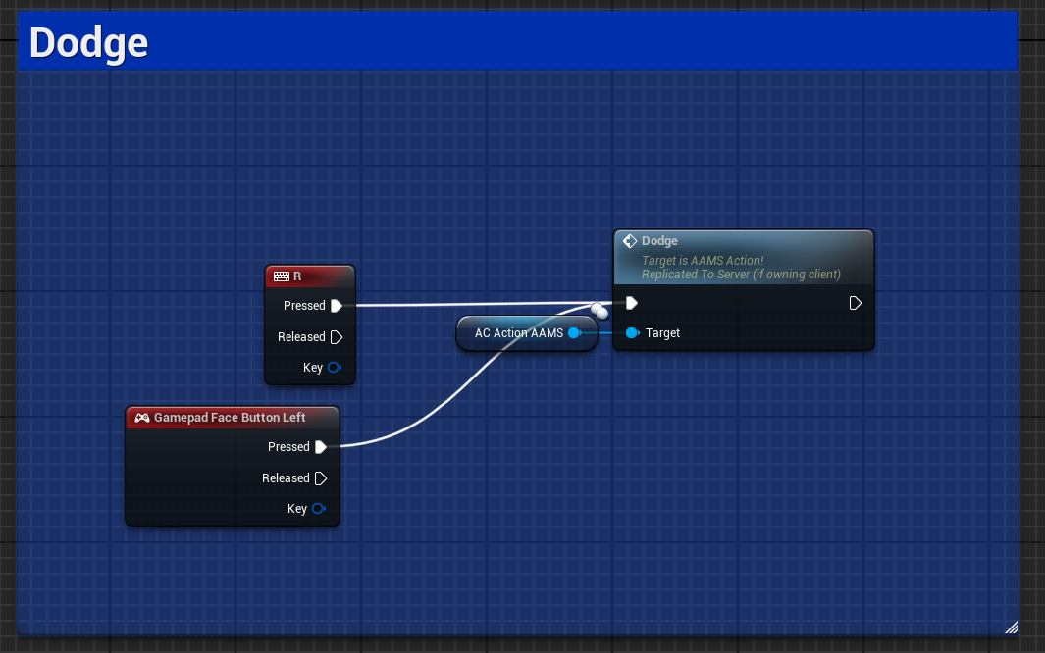The image size is (1045, 653).
Task: Click the Target input pin on the Dodge node
Action: (x=633, y=332)
